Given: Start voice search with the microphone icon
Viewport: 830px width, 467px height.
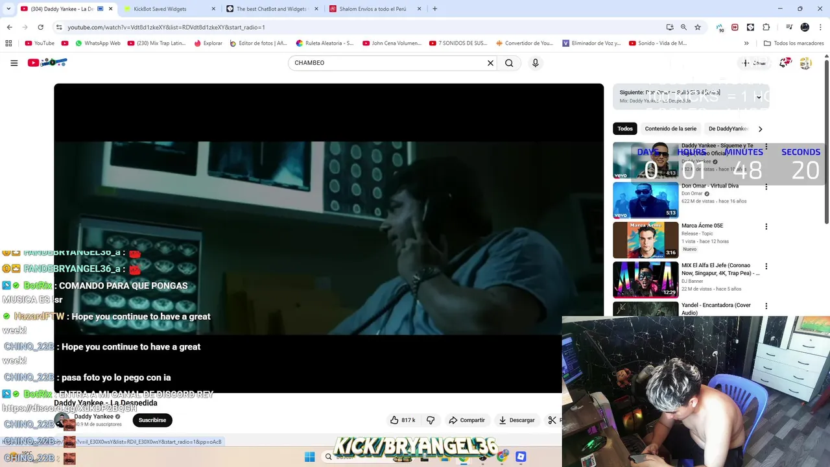Looking at the screenshot, I should point(535,63).
